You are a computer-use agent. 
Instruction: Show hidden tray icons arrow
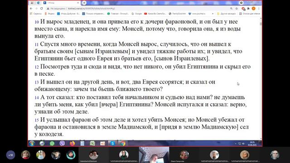pos(236,144)
